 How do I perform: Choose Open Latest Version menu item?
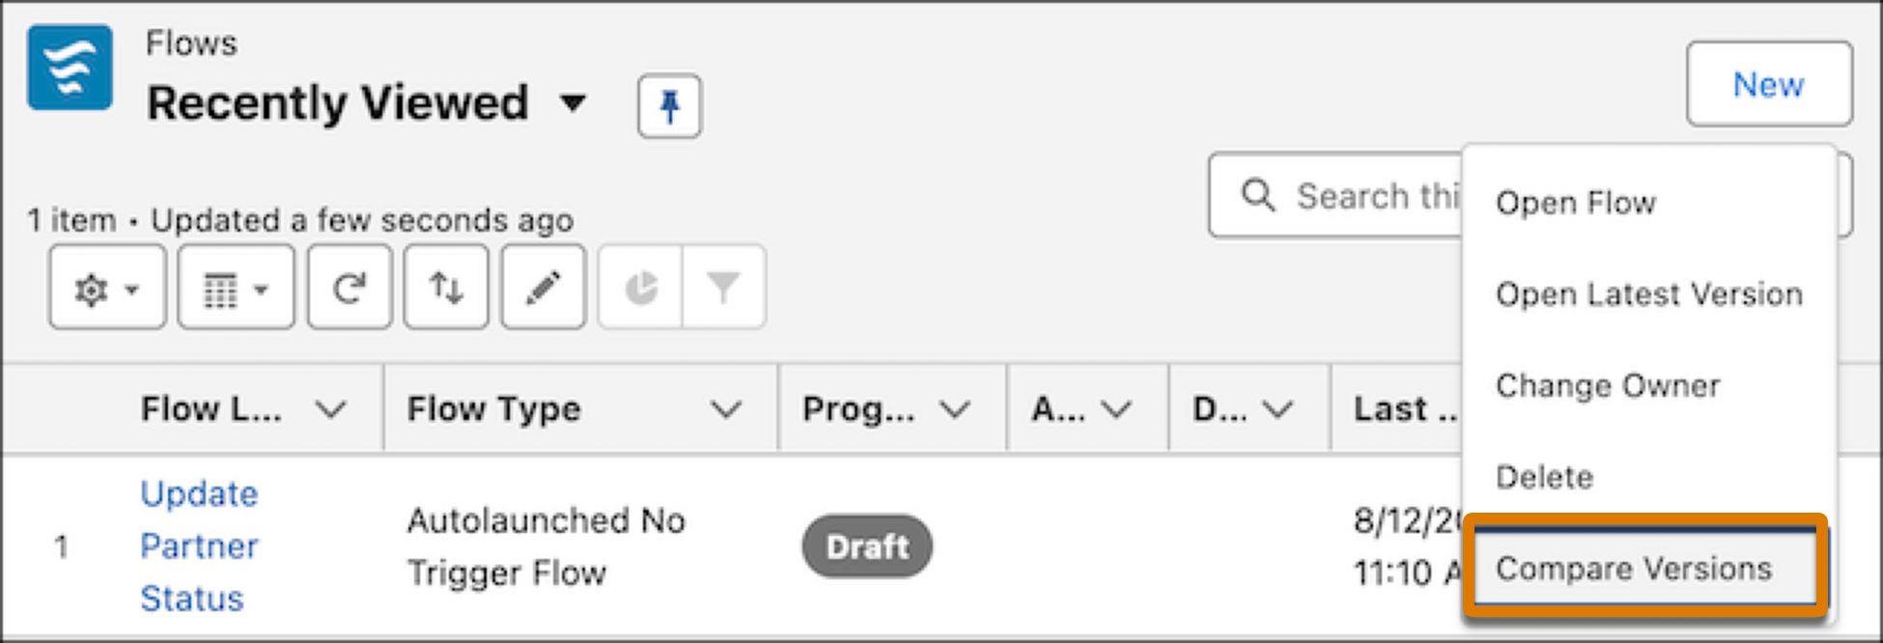[1648, 294]
